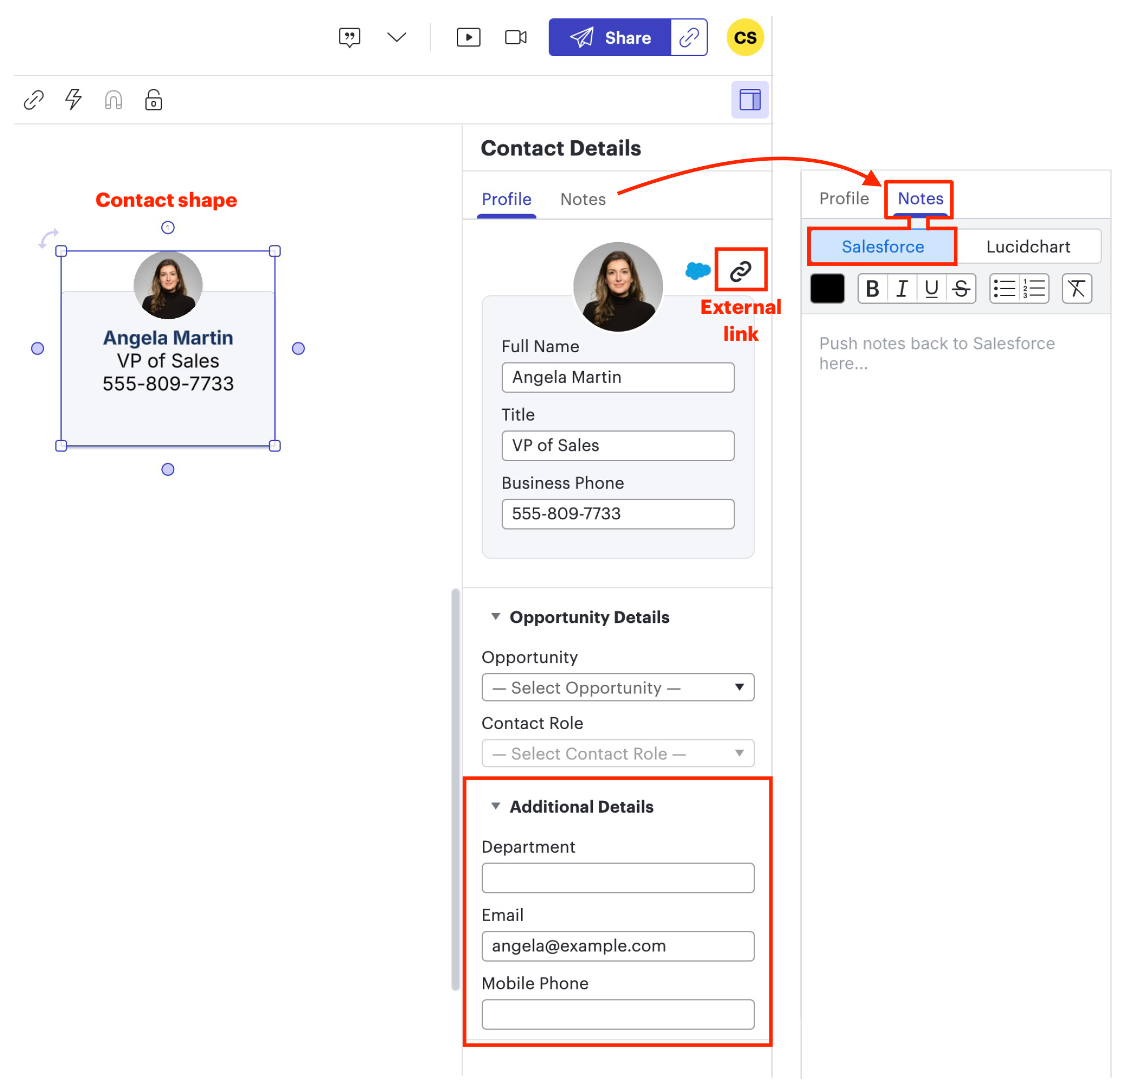The height and width of the screenshot is (1091, 1128).
Task: Copy share link via chain icon
Action: (689, 37)
